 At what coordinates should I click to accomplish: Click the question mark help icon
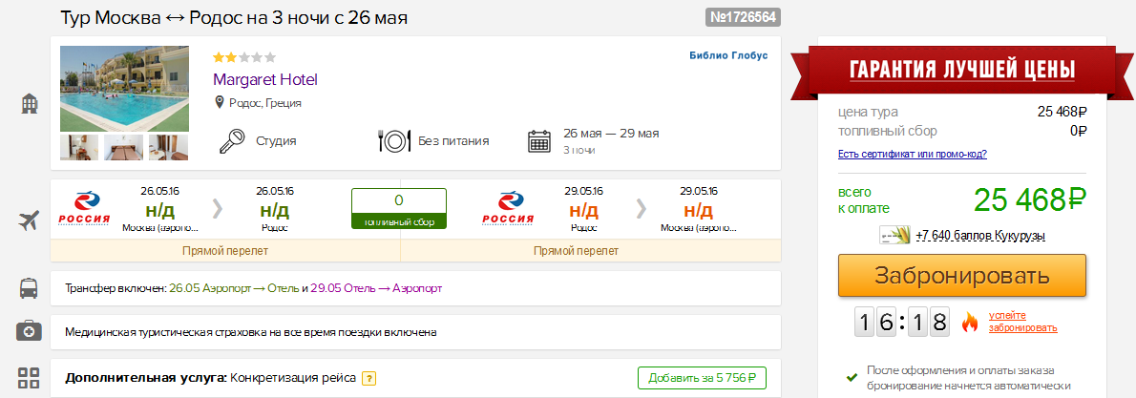368,379
